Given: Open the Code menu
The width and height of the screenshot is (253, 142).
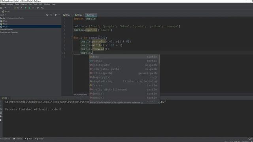Looking at the screenshot, I should point(17,4).
